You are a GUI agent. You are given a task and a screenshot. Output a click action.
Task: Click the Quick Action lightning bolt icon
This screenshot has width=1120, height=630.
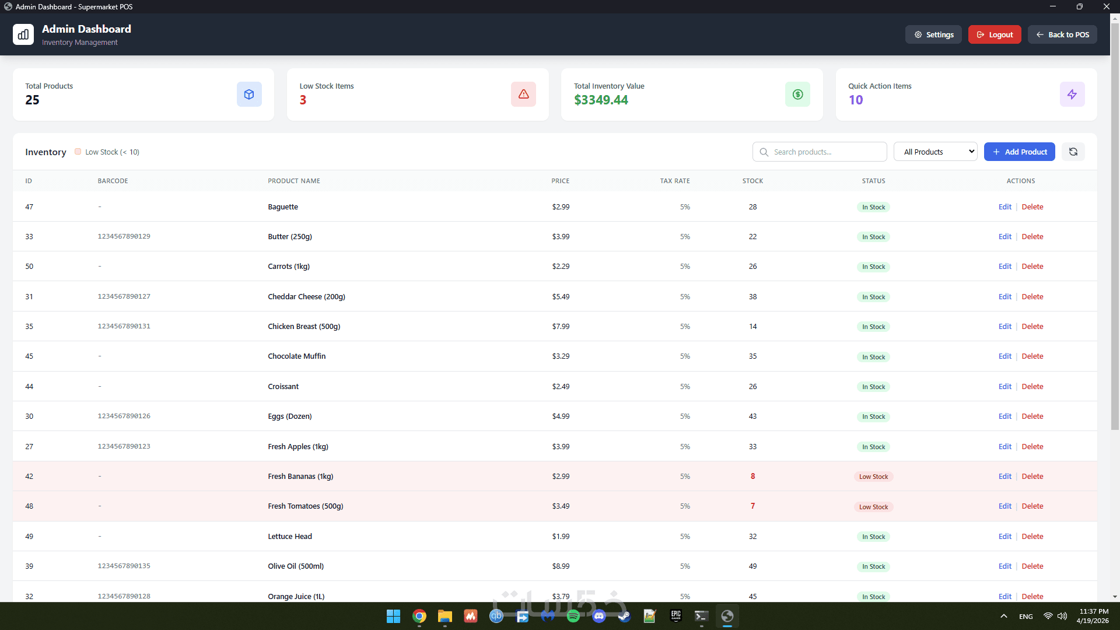coord(1072,94)
